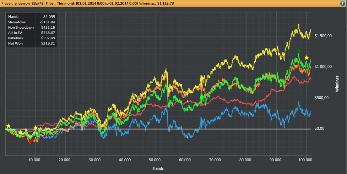Click the 70 000 x-axis label

click(x=215, y=160)
